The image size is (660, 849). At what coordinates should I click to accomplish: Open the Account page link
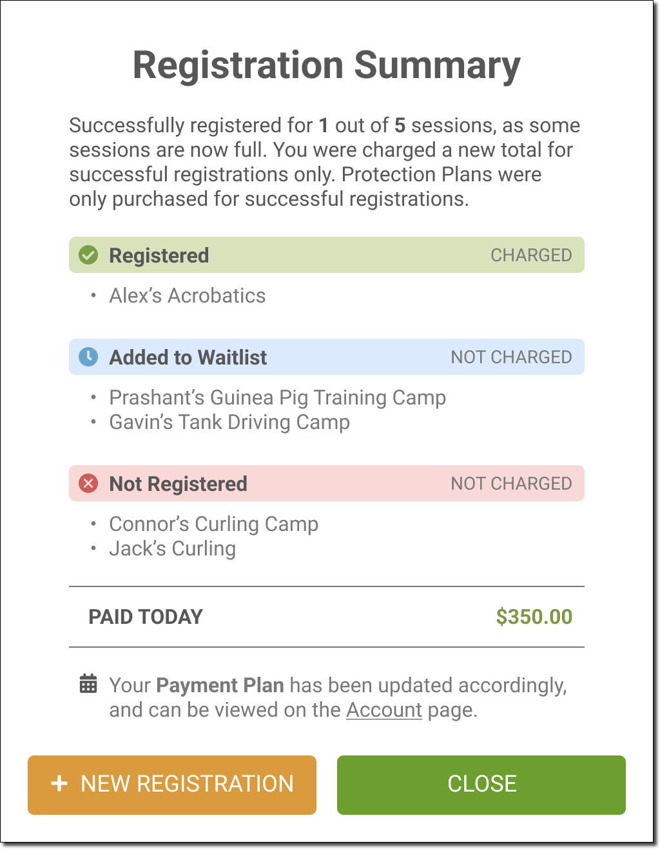pos(384,710)
